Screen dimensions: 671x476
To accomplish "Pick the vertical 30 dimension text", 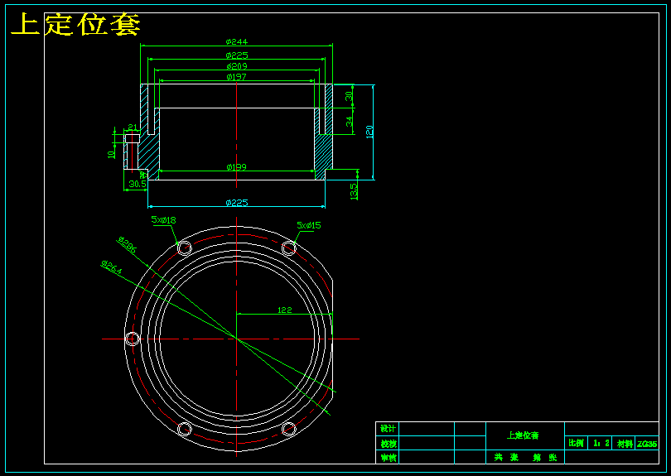I will [x=350, y=96].
